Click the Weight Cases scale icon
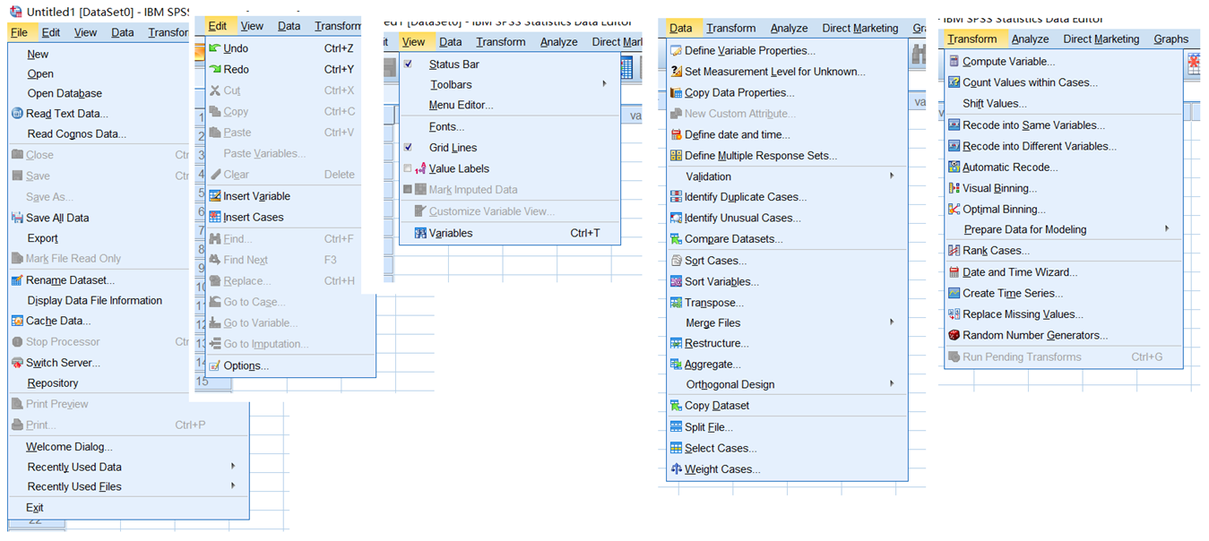This screenshot has width=1209, height=541. [677, 469]
